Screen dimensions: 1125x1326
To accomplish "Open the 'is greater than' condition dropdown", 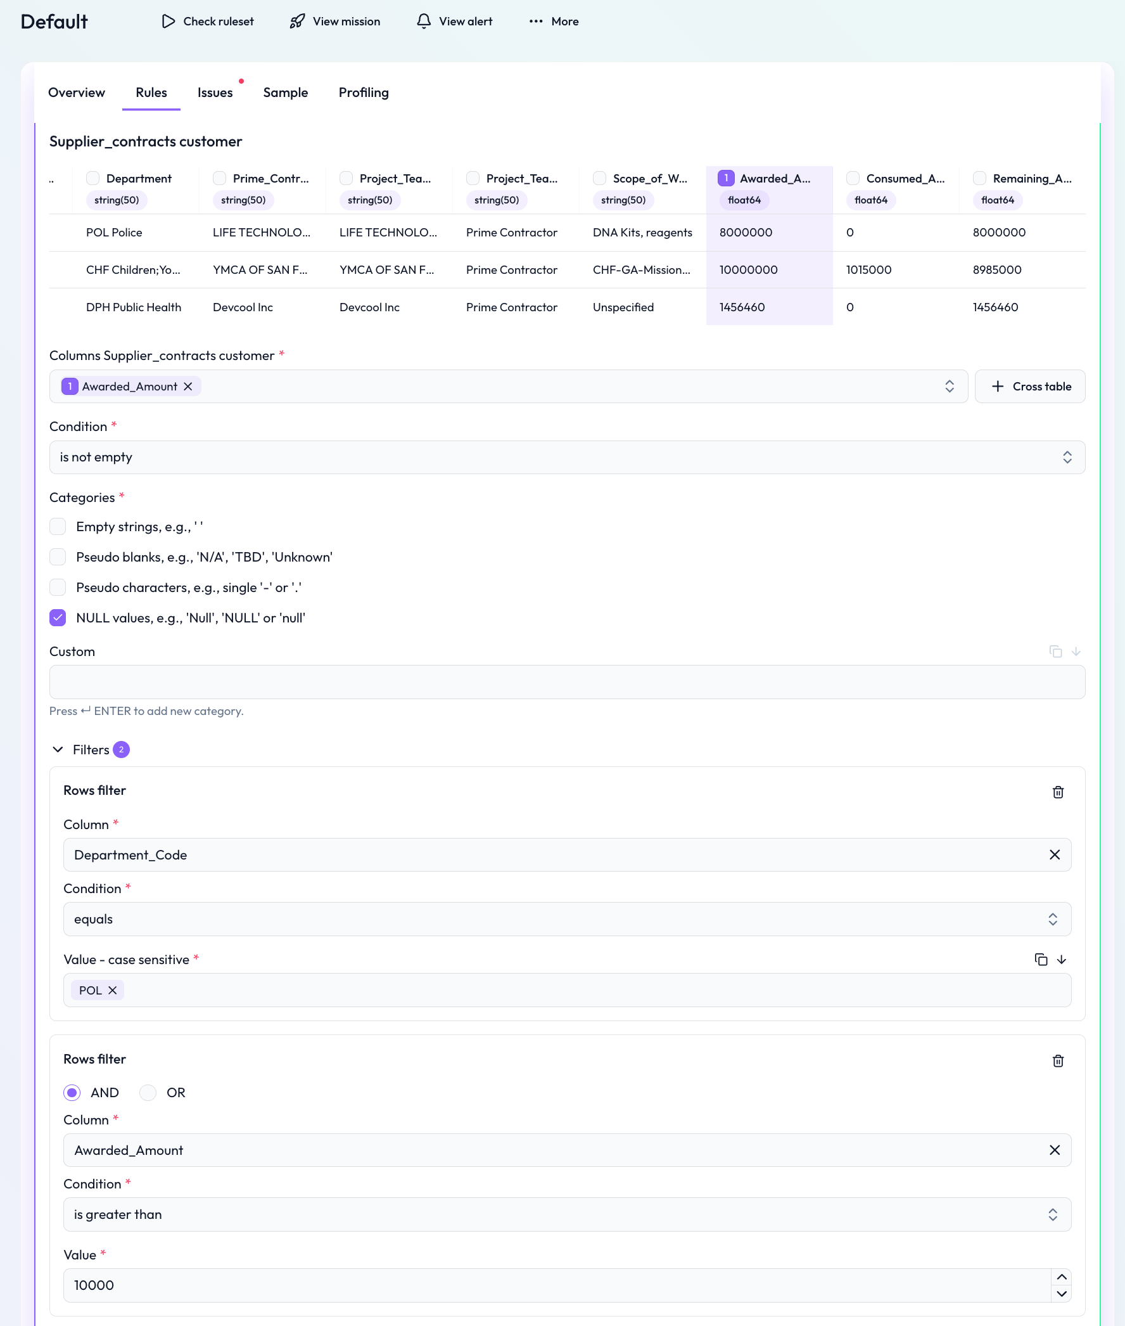I will (x=567, y=1214).
